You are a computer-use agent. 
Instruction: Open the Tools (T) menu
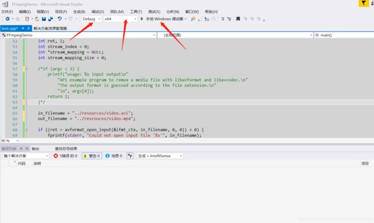[136, 11]
